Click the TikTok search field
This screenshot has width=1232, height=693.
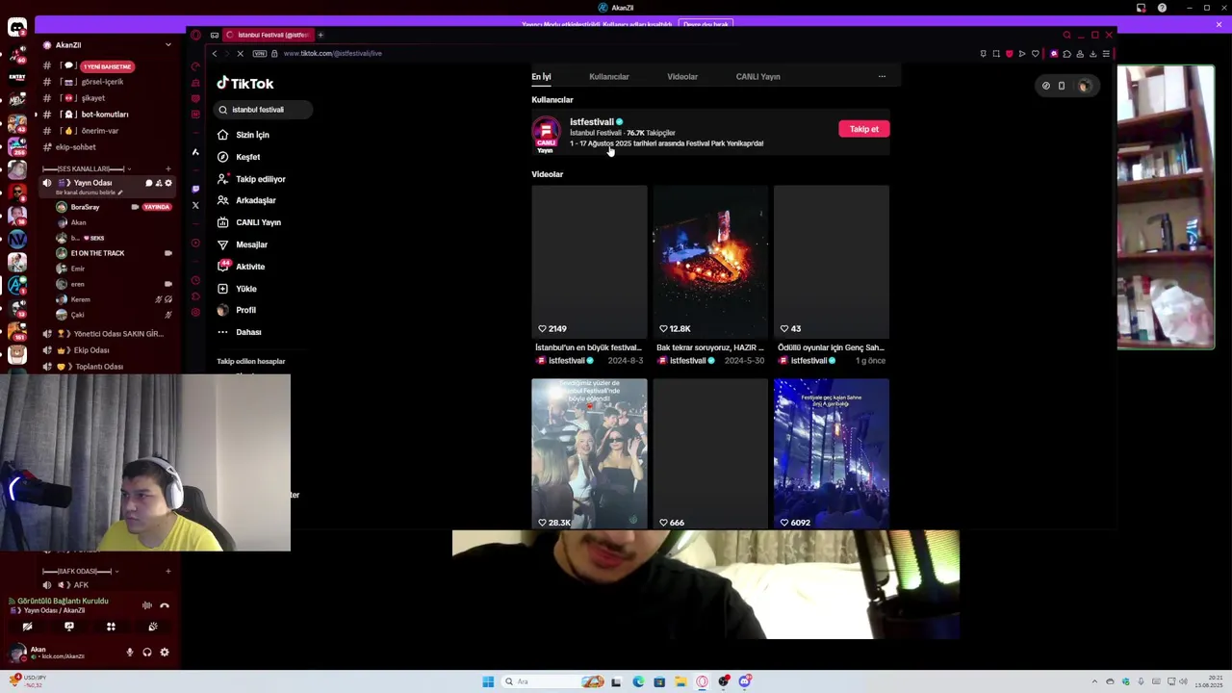point(264,110)
